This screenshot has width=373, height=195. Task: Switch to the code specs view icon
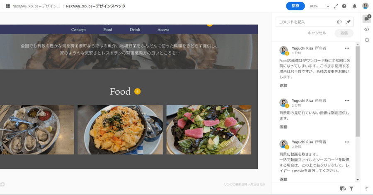[x=367, y=29]
